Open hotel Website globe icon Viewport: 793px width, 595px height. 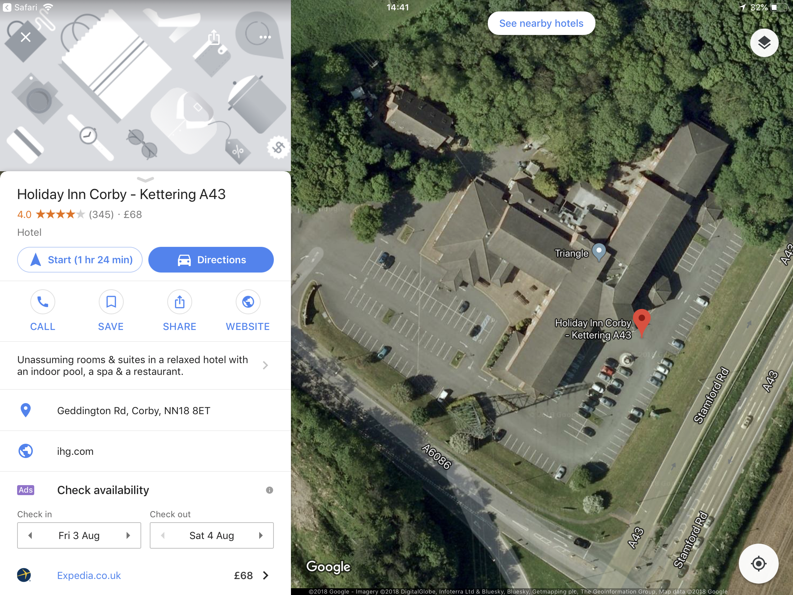pyautogui.click(x=248, y=302)
